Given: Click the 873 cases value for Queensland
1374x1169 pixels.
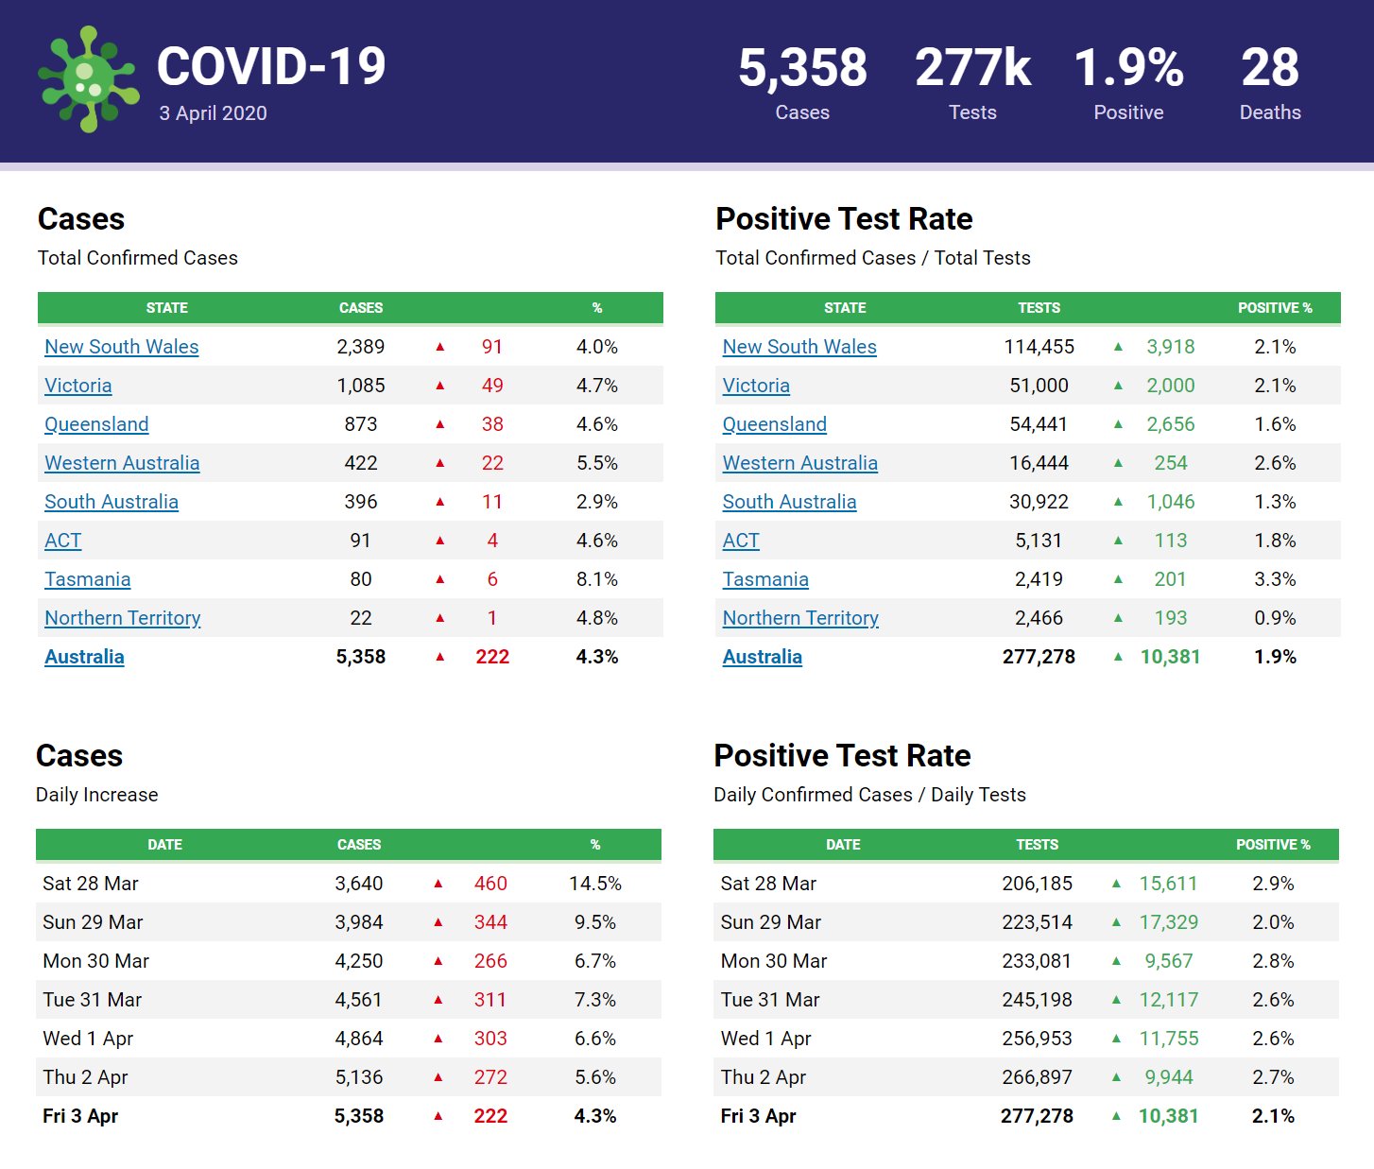Looking at the screenshot, I should (361, 424).
